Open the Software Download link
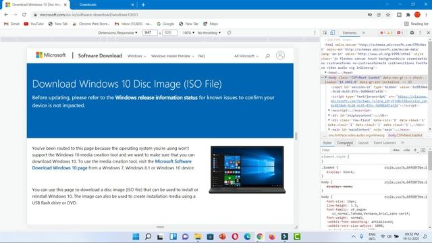 point(100,55)
